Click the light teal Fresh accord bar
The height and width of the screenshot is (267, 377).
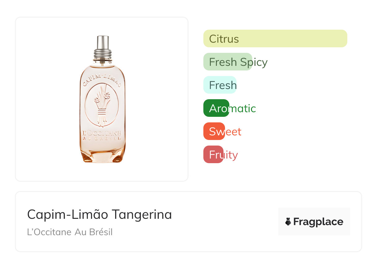(220, 85)
